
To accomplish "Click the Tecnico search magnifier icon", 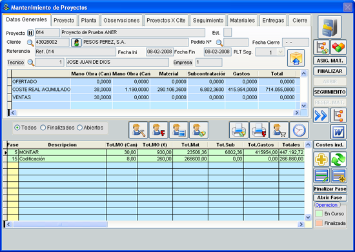I will 30,63.
